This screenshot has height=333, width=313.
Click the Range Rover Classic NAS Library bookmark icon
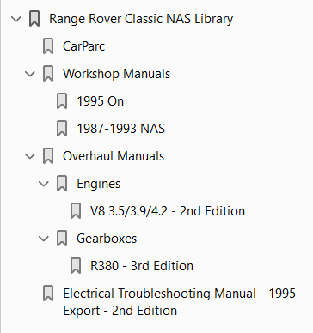(34, 19)
